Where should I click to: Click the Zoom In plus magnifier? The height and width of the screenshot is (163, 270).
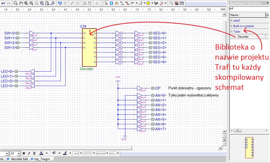click(26, 3)
